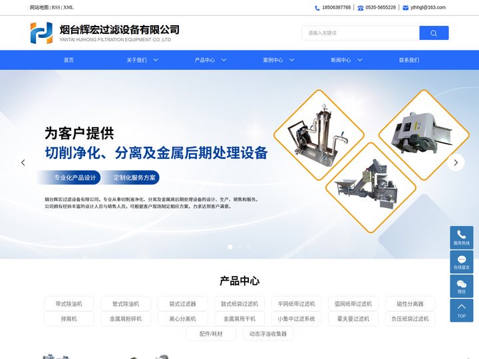This screenshot has height=359, width=479.
Task: Select the 鼓式纸袋过滤机 category button
Action: [x=239, y=304]
